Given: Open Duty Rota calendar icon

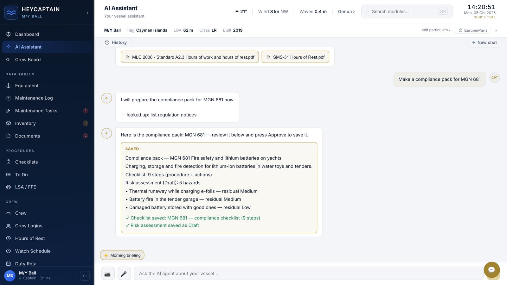Looking at the screenshot, I should 9,264.
